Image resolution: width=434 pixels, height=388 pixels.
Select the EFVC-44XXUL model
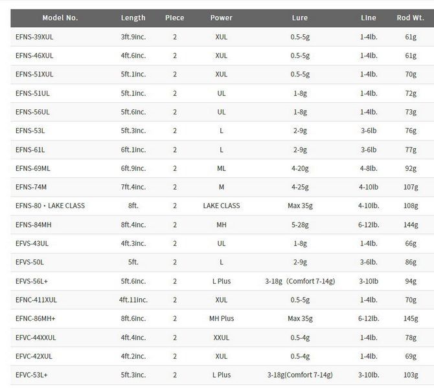[x=36, y=338]
